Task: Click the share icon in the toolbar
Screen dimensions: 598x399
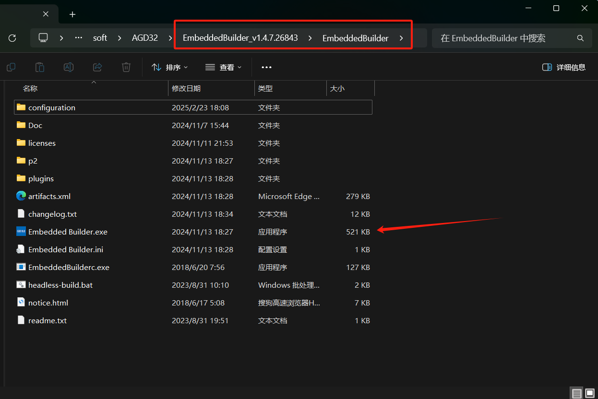Action: (x=97, y=67)
